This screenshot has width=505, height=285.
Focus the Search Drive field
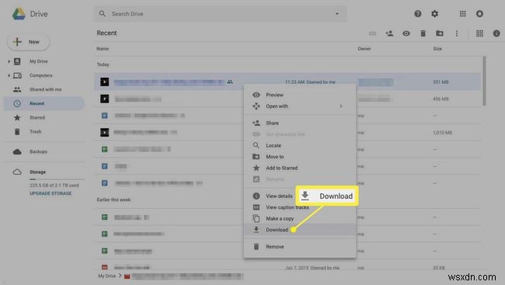(x=220, y=14)
